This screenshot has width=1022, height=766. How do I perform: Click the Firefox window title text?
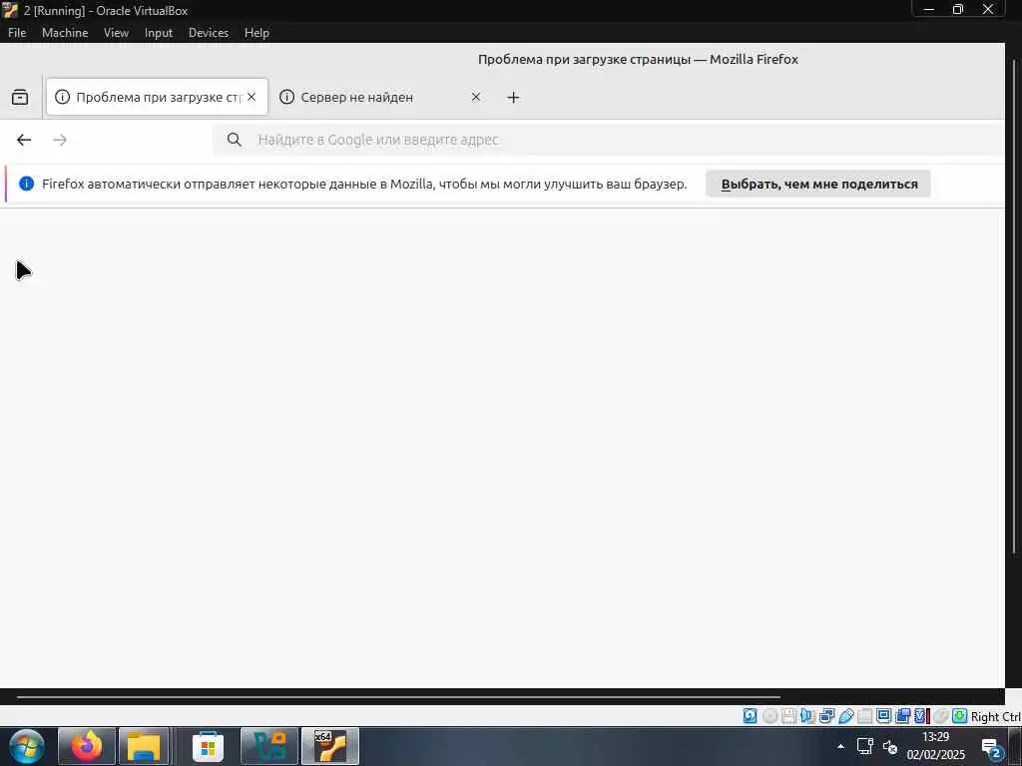(638, 59)
